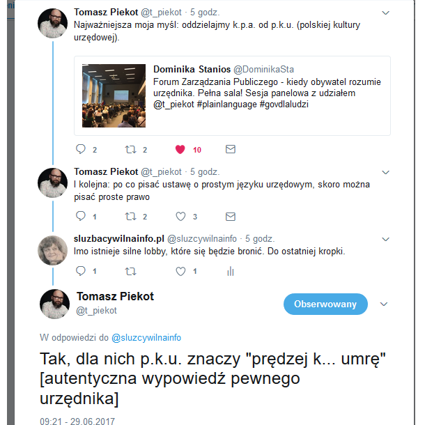Like the sluzbacywilnainfo.pl tweet about lobby
This screenshot has width=425, height=425.
coord(180,271)
